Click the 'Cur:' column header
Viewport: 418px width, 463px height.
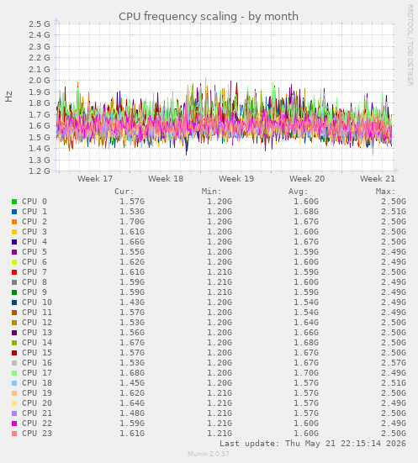[x=124, y=192]
